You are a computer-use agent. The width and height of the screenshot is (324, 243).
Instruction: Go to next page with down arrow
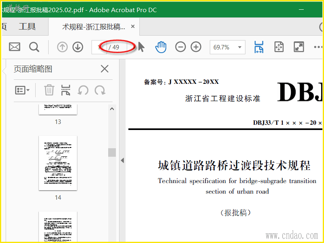78,47
